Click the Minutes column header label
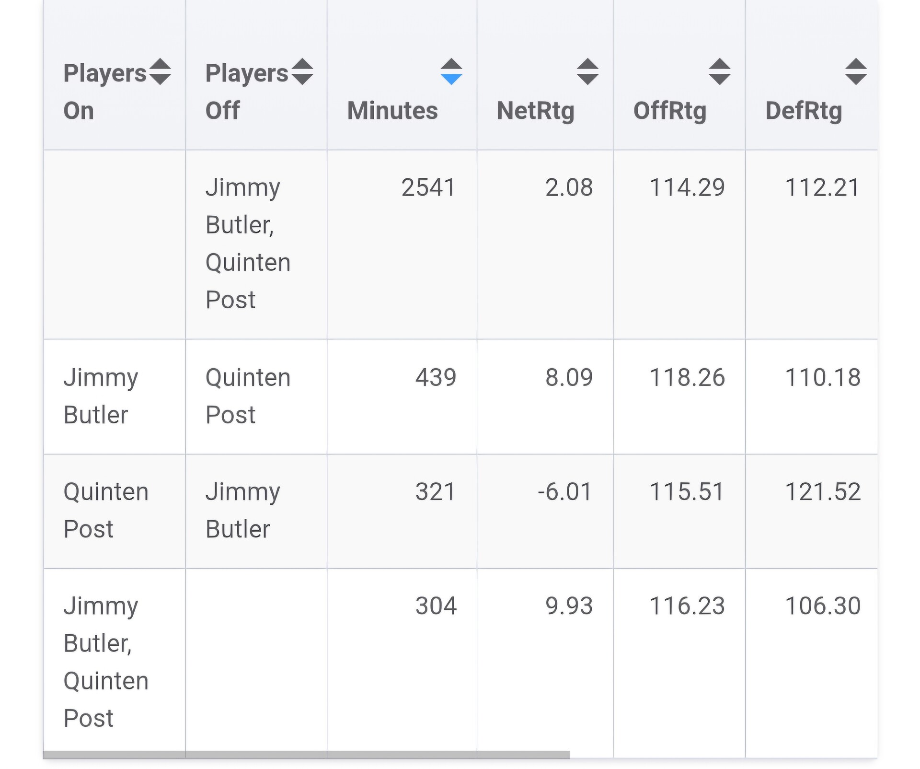 [x=392, y=111]
